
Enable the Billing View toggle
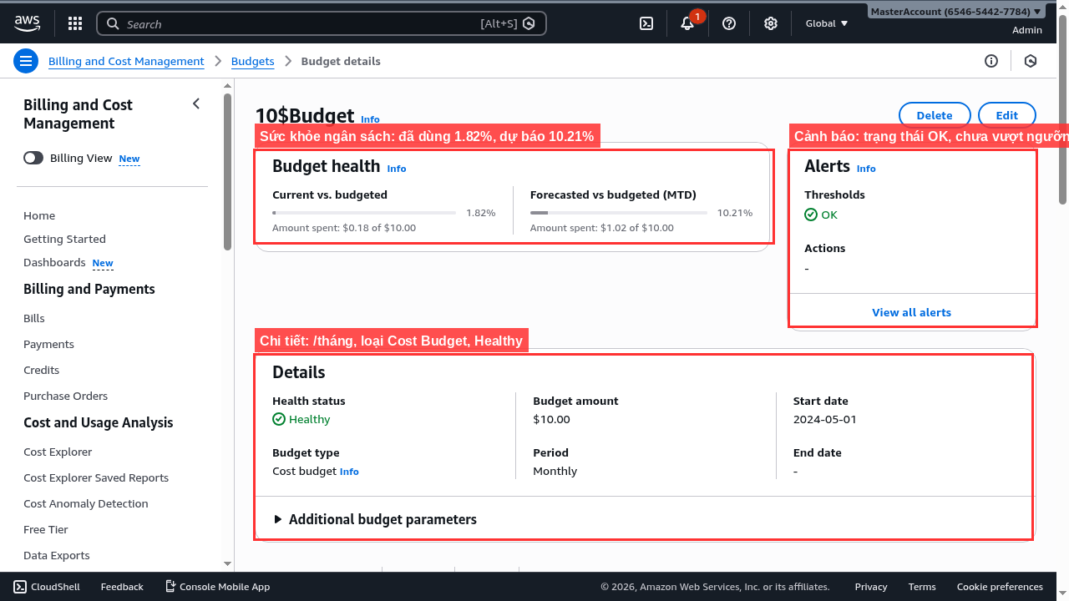tap(33, 158)
